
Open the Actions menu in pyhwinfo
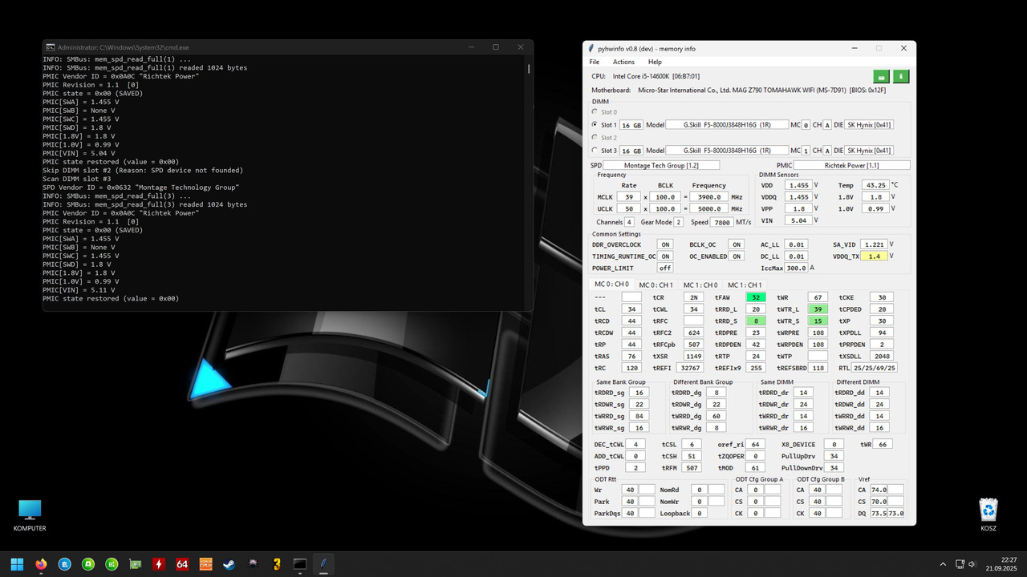(623, 62)
